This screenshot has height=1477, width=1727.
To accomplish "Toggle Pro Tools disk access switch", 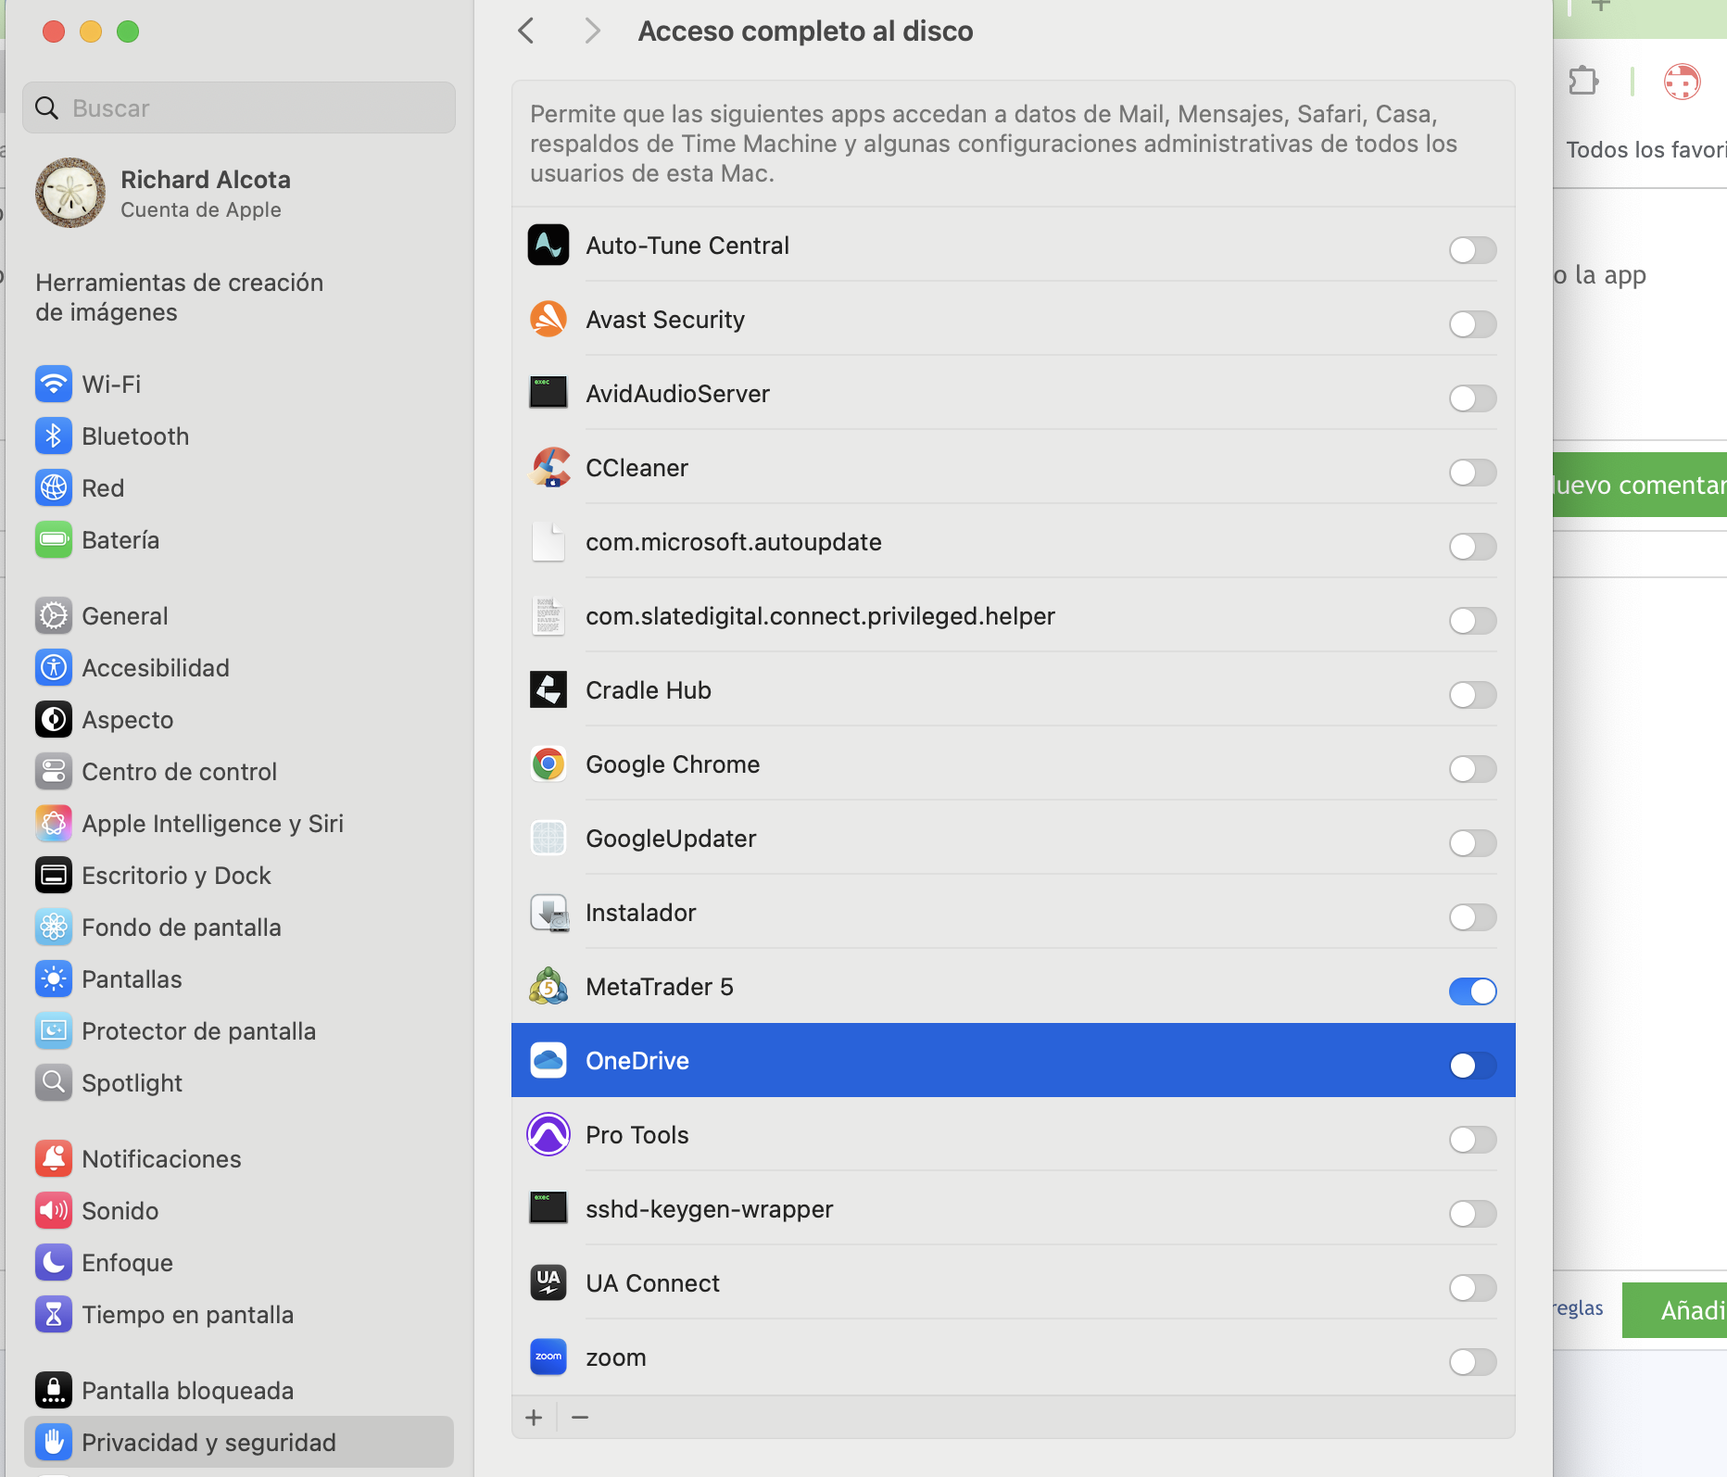I will click(x=1472, y=1140).
